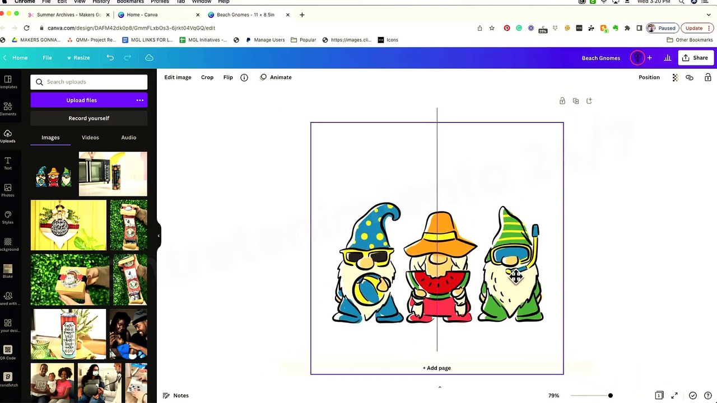Add a new page with the icon above the canvas

pyautogui.click(x=589, y=101)
